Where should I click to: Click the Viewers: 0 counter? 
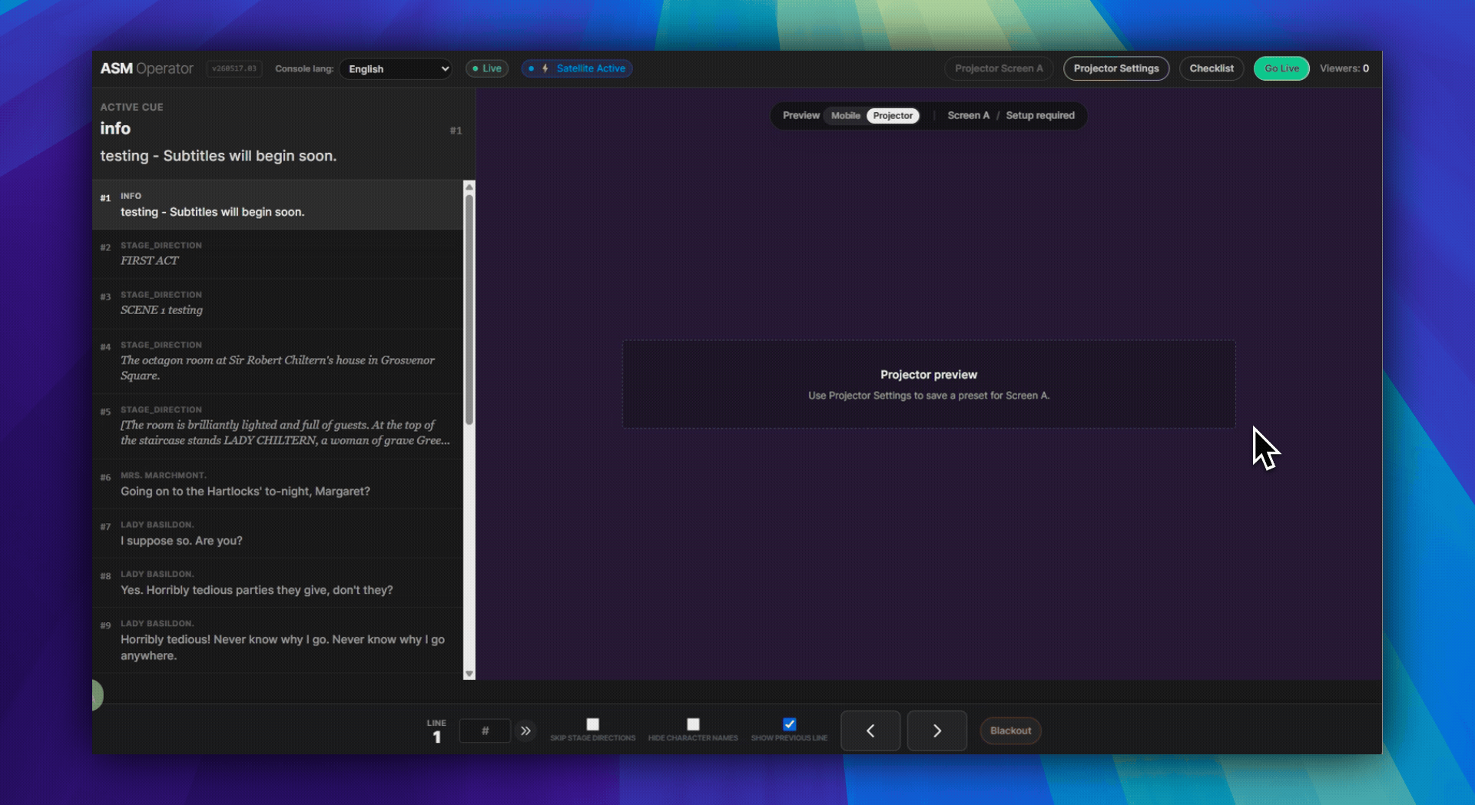click(1344, 68)
